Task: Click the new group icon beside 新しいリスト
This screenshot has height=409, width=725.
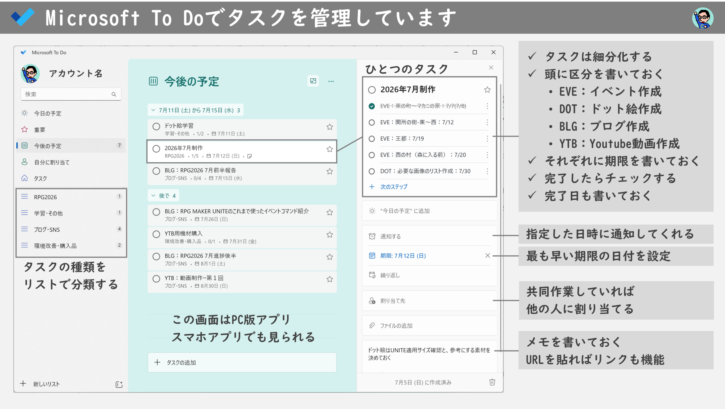Action: [x=119, y=384]
